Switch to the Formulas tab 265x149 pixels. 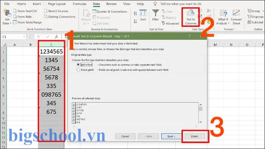(79, 4)
